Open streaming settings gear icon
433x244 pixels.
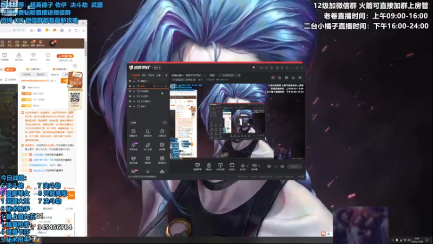[x=282, y=166]
